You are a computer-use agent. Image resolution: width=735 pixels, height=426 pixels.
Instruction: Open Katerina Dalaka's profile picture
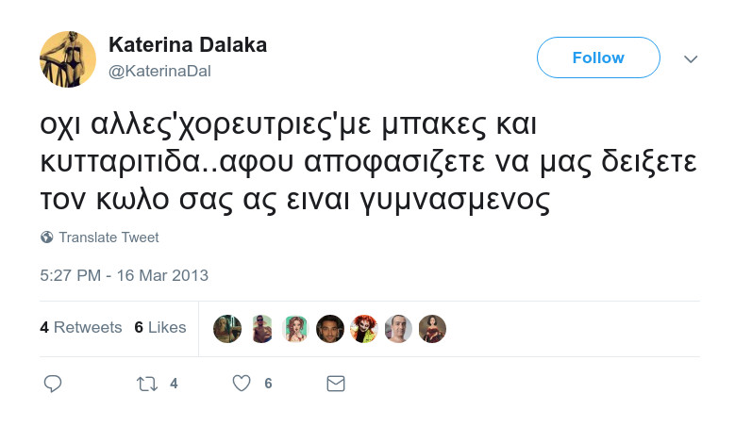click(68, 58)
